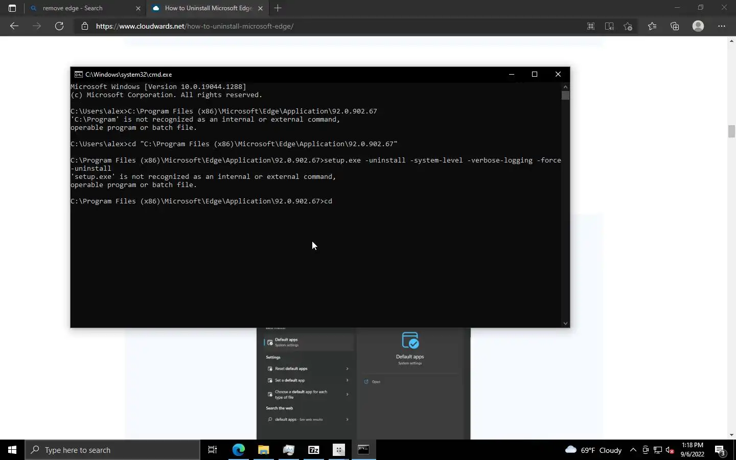
Task: Close the 'remove edge - Search' tab
Action: tap(138, 8)
